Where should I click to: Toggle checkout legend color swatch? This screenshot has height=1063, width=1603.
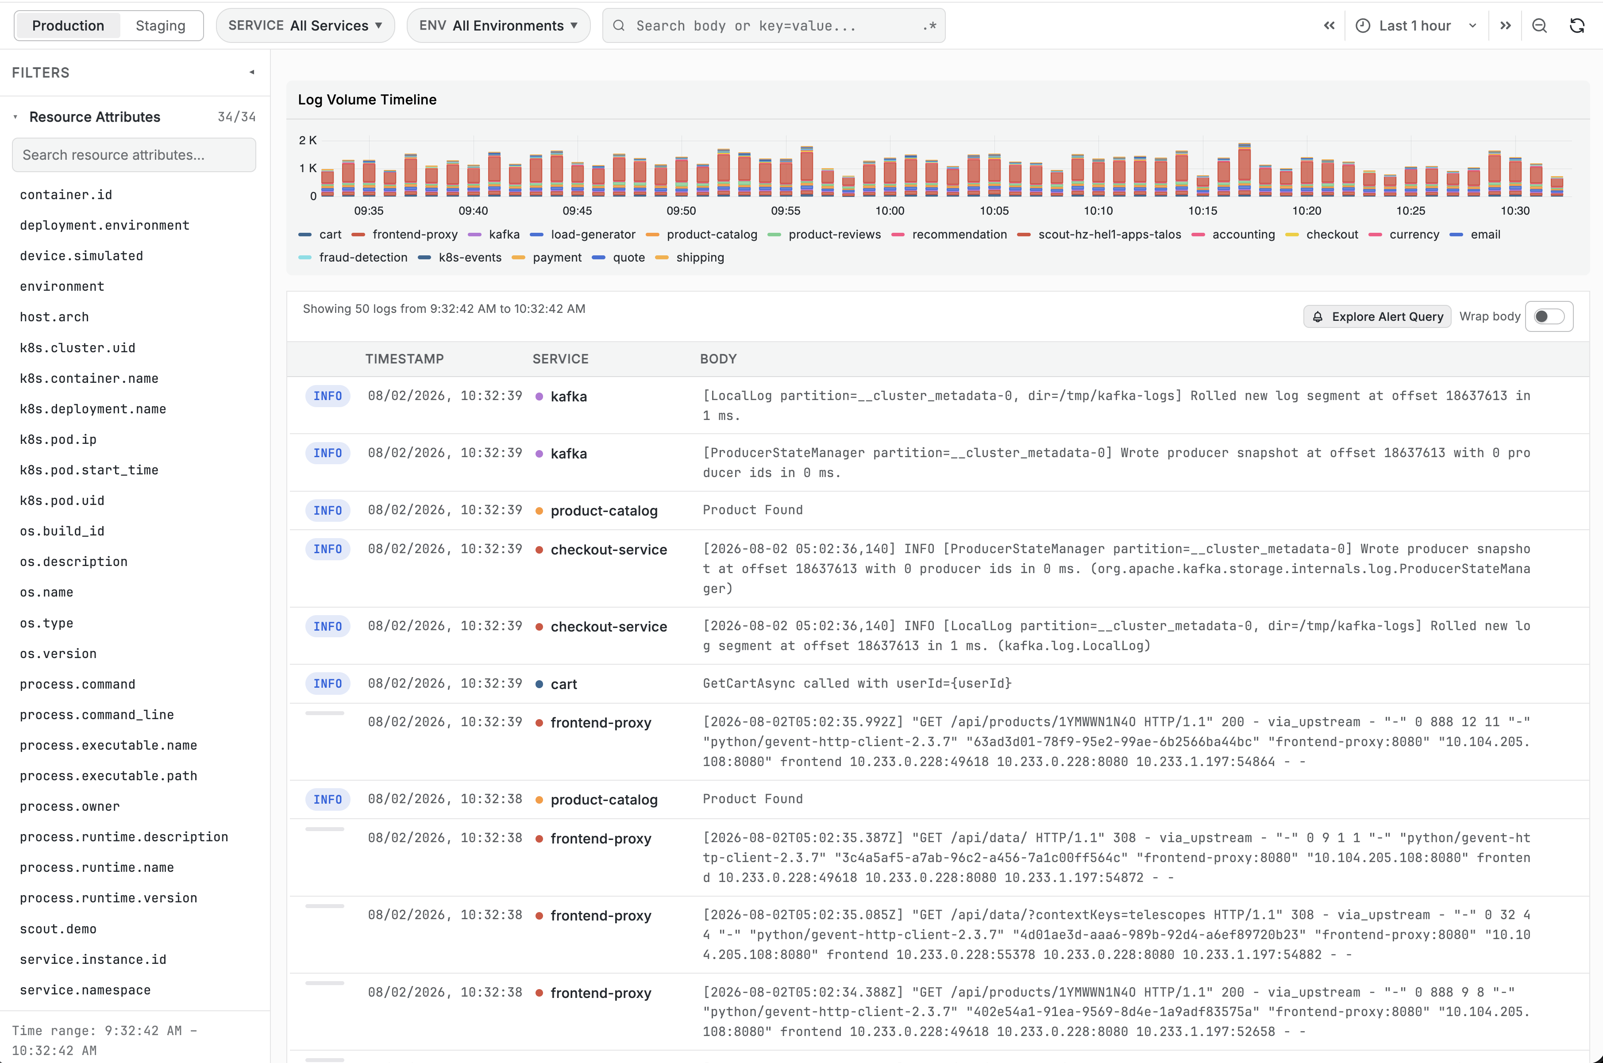tap(1292, 235)
